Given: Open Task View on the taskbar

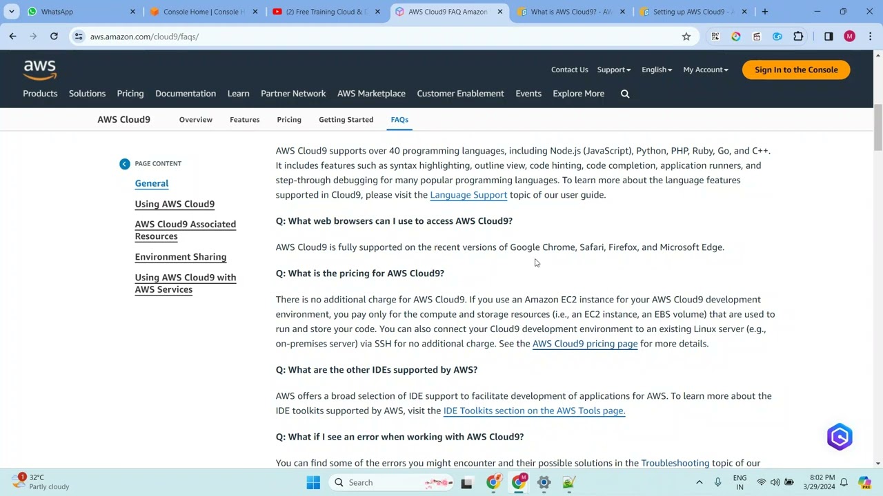Looking at the screenshot, I should point(466,482).
